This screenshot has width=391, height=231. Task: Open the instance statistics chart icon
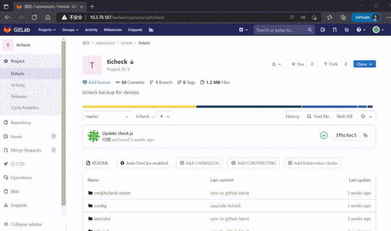pos(151,30)
